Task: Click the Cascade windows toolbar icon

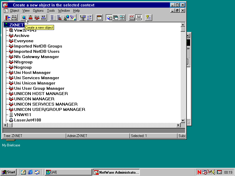Action: click(116, 18)
